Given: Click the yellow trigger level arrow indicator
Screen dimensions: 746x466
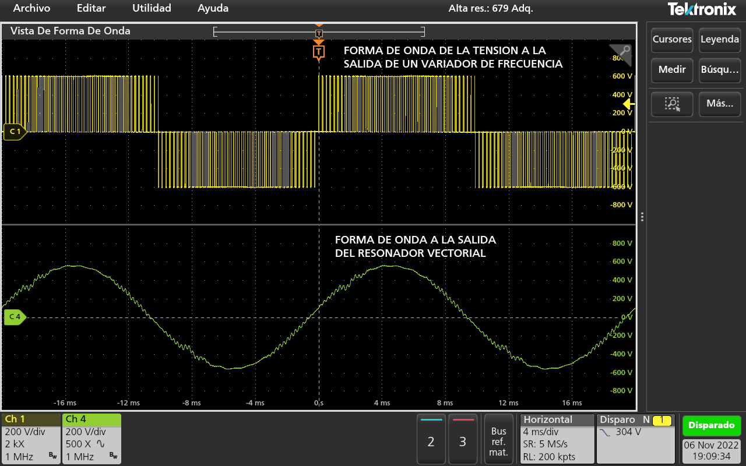Looking at the screenshot, I should 629,104.
